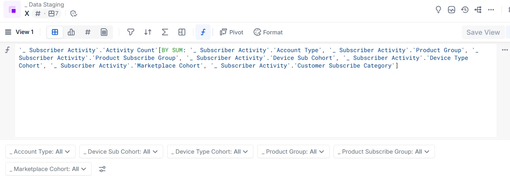Open the Device Sub Cohort dropdown
Image resolution: width=510 pixels, height=176 pixels.
pos(121,152)
